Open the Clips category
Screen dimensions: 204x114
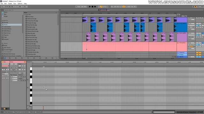5,37
